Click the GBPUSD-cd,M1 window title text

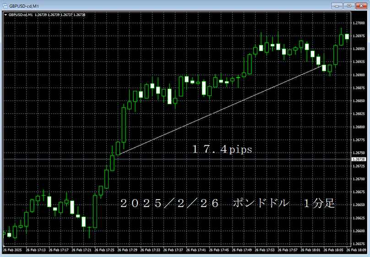(x=24, y=6)
